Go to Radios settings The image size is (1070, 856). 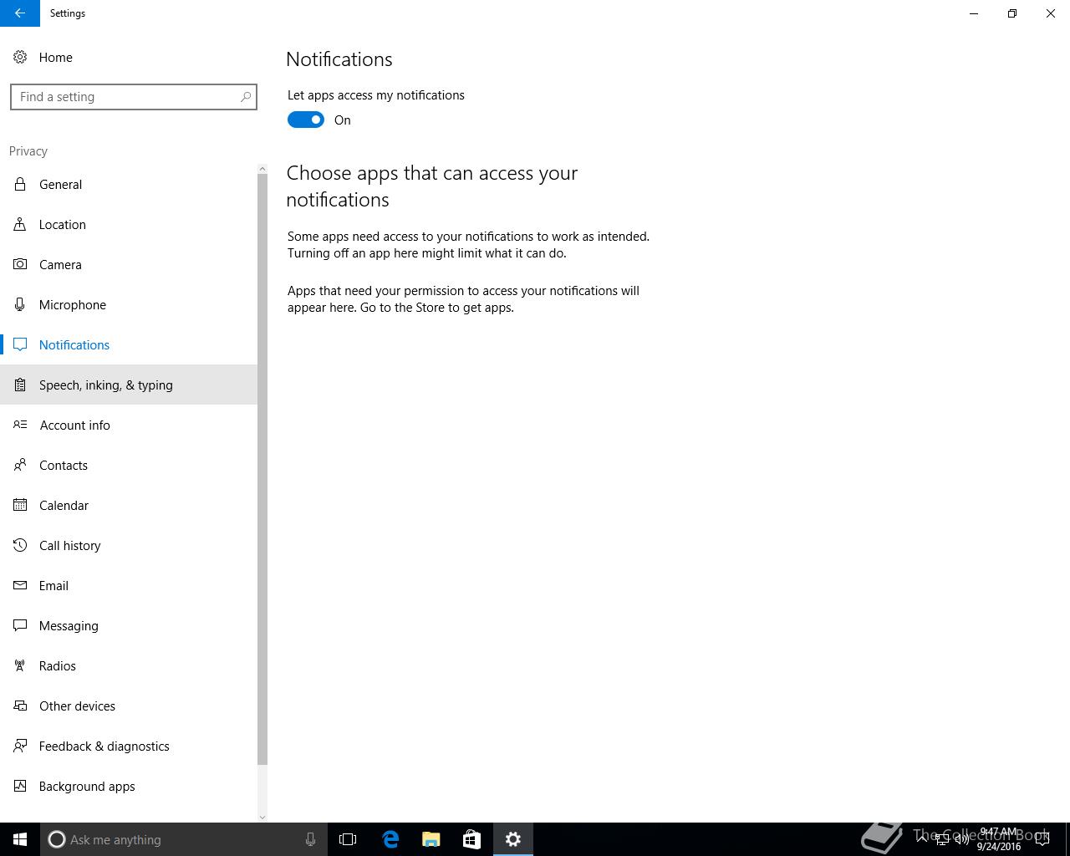point(129,665)
